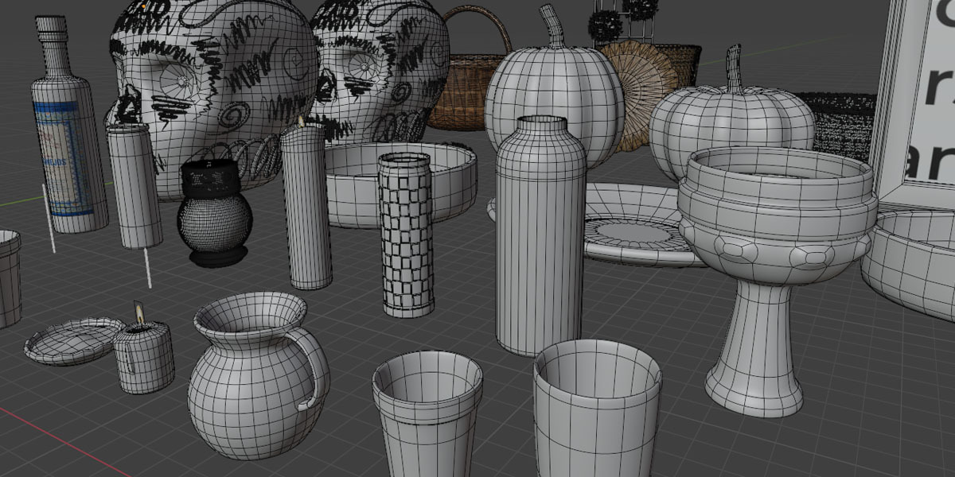Select the tall gray bottle-shaped vase
The height and width of the screenshot is (477, 955).
point(540,235)
